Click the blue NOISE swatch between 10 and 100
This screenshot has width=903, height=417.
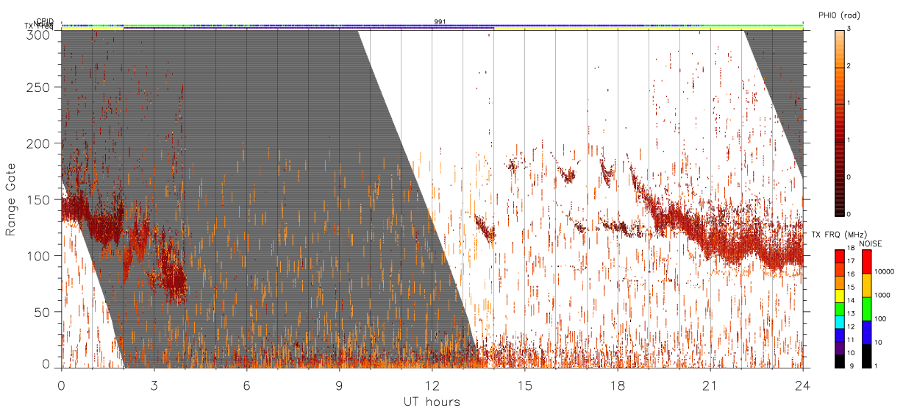(x=866, y=332)
